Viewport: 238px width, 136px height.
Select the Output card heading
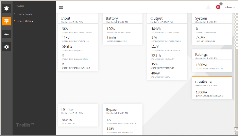click(x=156, y=18)
